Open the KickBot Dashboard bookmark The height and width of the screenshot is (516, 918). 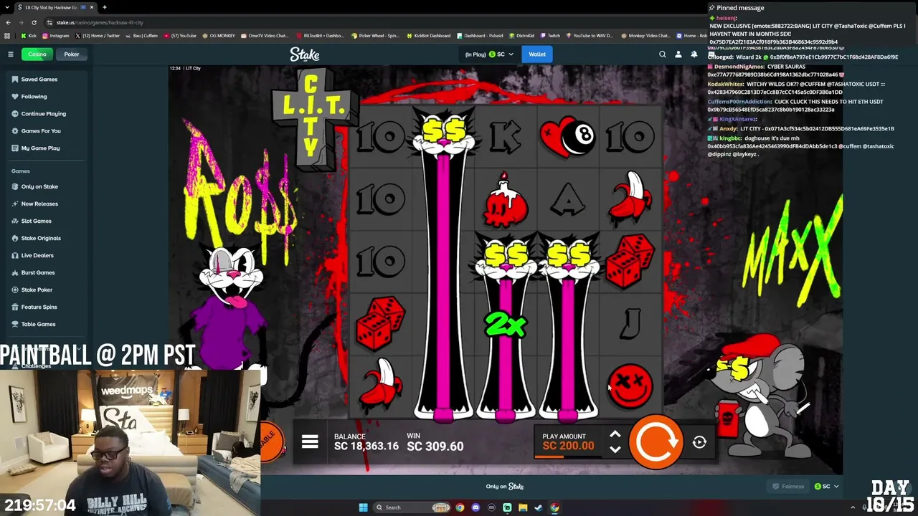pos(429,36)
